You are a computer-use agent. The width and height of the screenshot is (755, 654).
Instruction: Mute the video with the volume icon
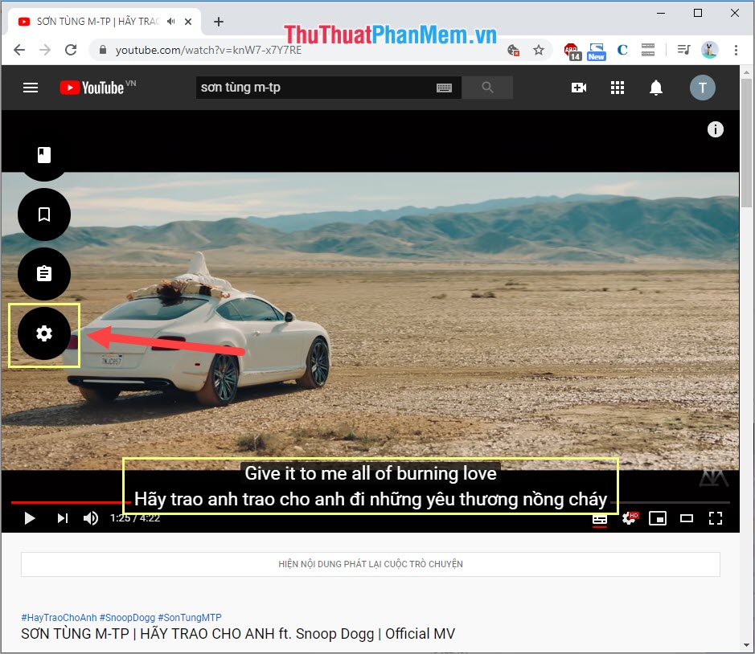[x=91, y=518]
